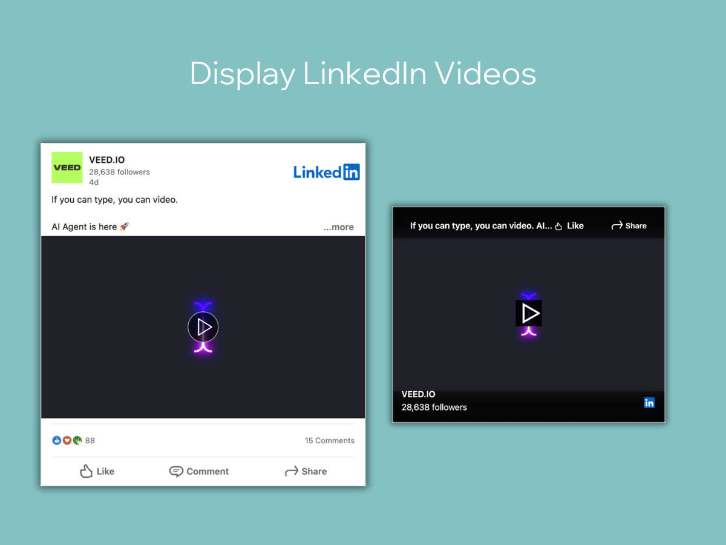The image size is (726, 545).
Task: Click the "If you can type, you can video." post text
Action: pyautogui.click(x=115, y=199)
